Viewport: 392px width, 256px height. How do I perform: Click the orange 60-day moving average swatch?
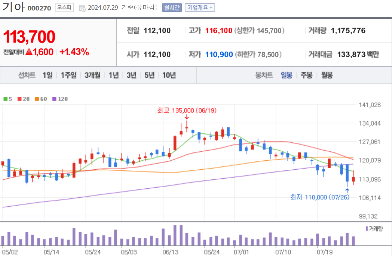[x=37, y=99]
